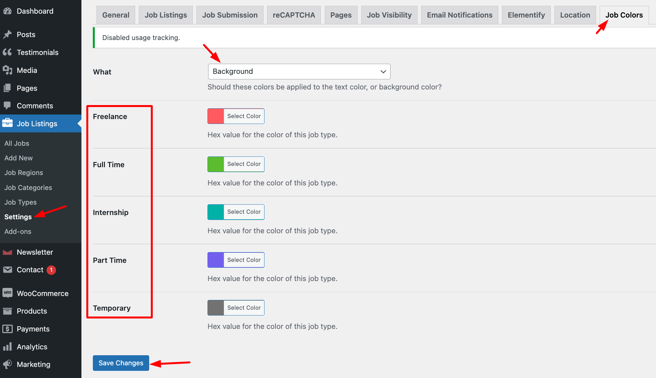Open Marketing with the megaphone icon
Viewport: 656px width, 378px height.
8,364
